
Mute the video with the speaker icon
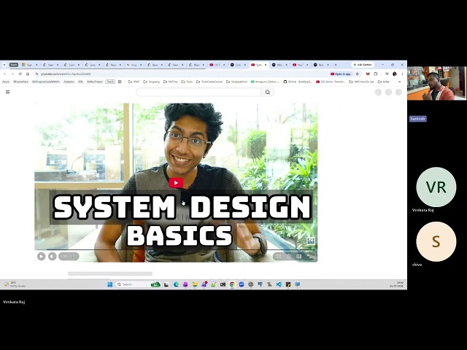[52, 256]
